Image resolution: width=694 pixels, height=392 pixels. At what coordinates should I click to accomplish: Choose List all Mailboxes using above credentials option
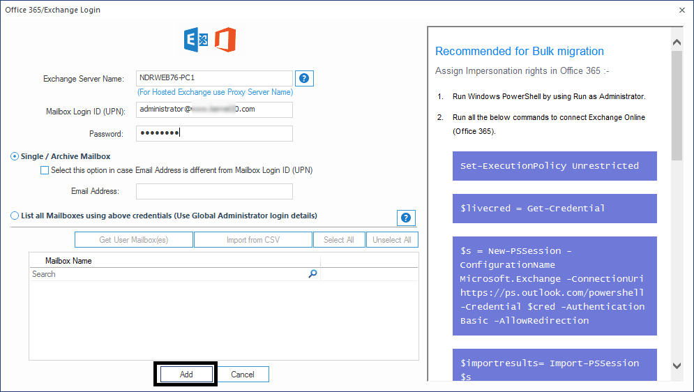[x=15, y=216]
